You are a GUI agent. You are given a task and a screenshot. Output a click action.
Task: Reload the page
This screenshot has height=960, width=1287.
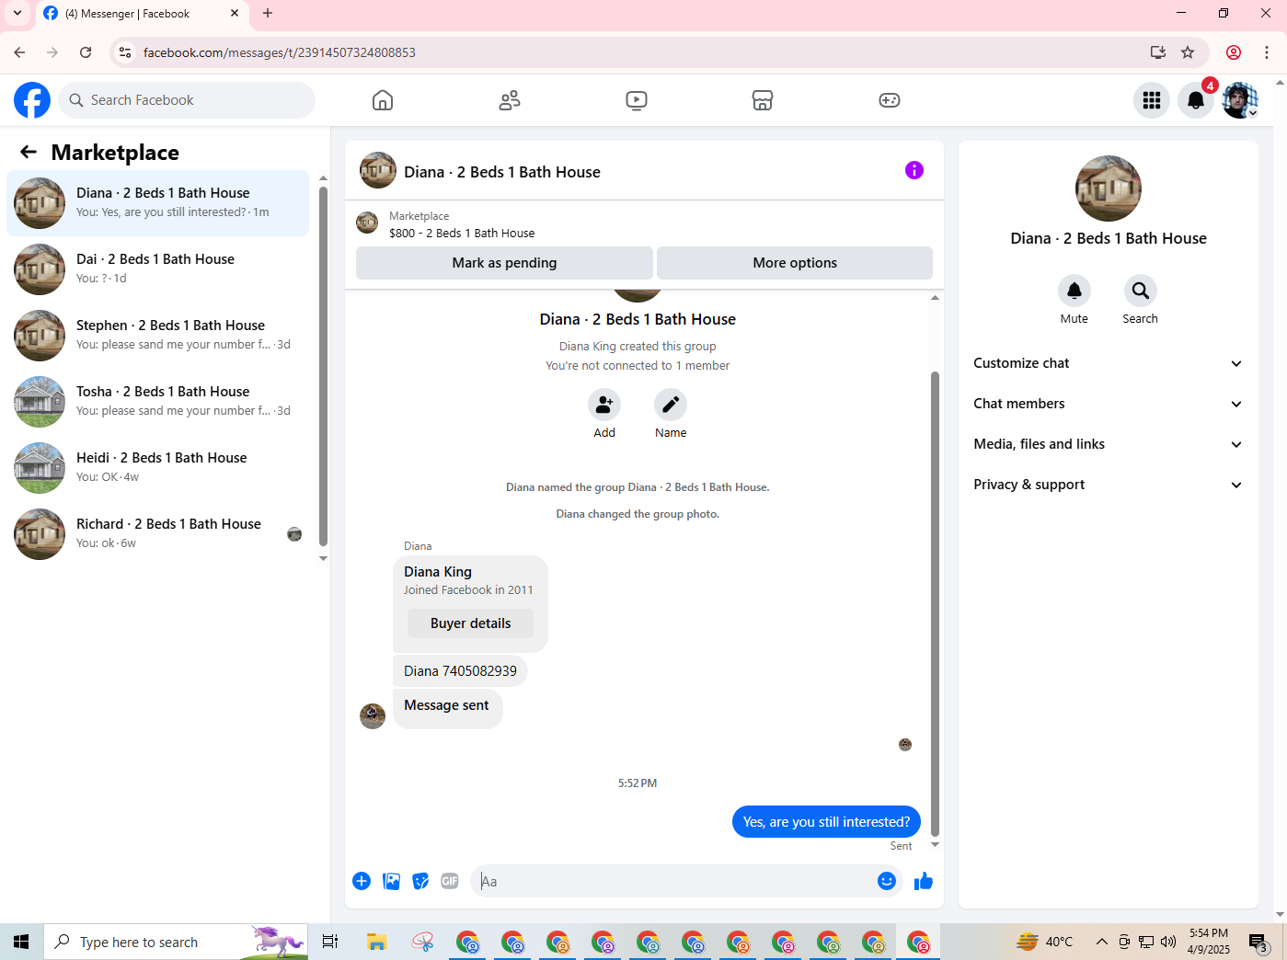tap(86, 52)
